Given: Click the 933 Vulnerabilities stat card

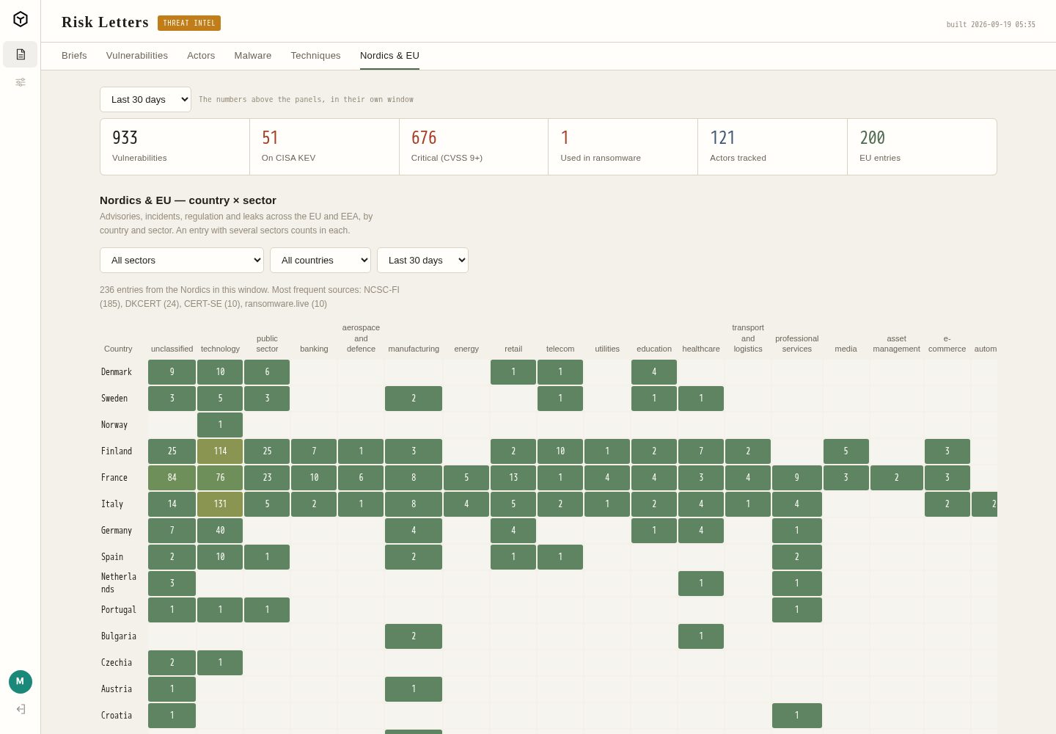Looking at the screenshot, I should pyautogui.click(x=175, y=147).
